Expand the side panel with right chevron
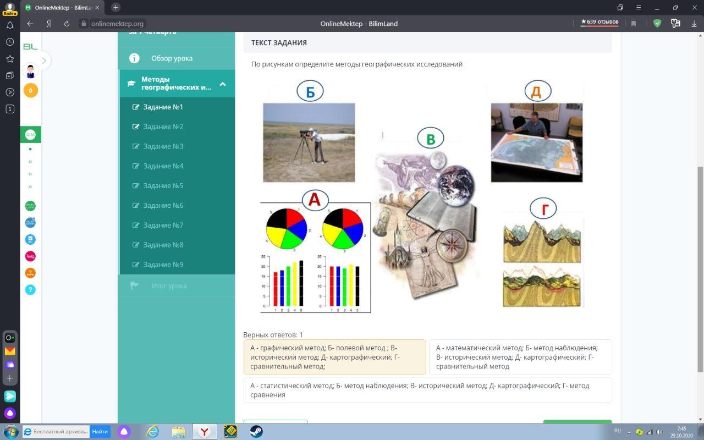Image resolution: width=704 pixels, height=440 pixels. click(x=44, y=61)
